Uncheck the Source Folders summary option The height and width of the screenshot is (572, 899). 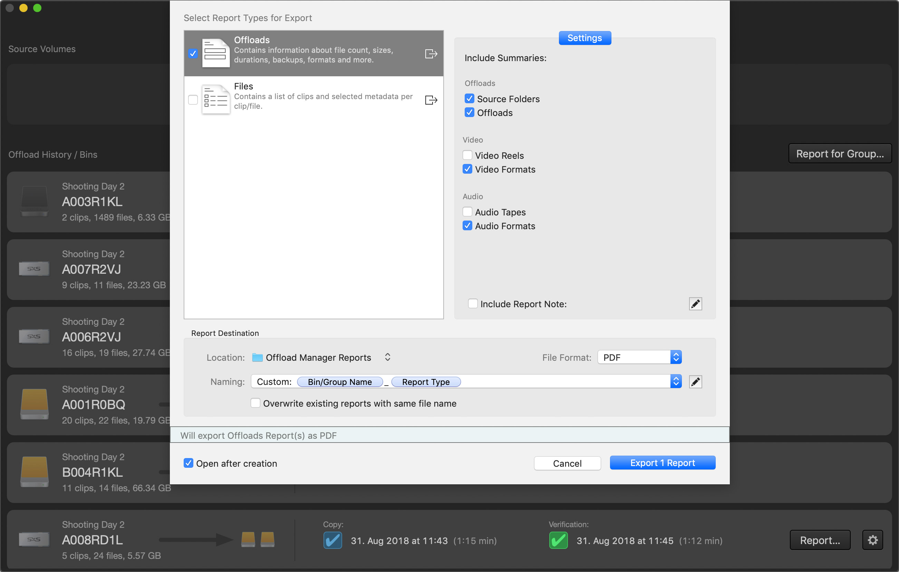click(x=469, y=98)
